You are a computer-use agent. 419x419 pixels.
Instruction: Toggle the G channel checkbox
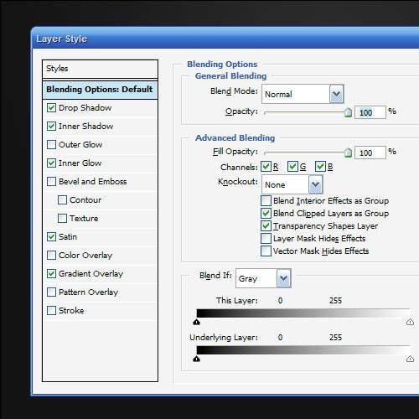tap(292, 167)
